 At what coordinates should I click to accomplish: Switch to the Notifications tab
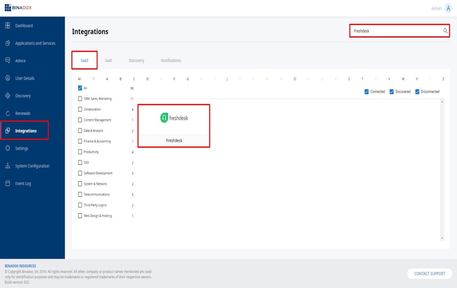click(x=171, y=61)
